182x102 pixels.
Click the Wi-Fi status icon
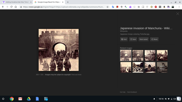click(x=169, y=99)
